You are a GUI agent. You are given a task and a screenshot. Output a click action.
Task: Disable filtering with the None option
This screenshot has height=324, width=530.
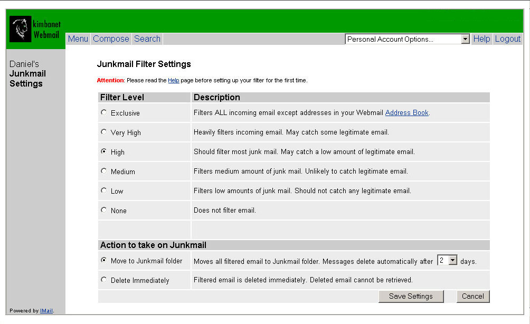[103, 210]
